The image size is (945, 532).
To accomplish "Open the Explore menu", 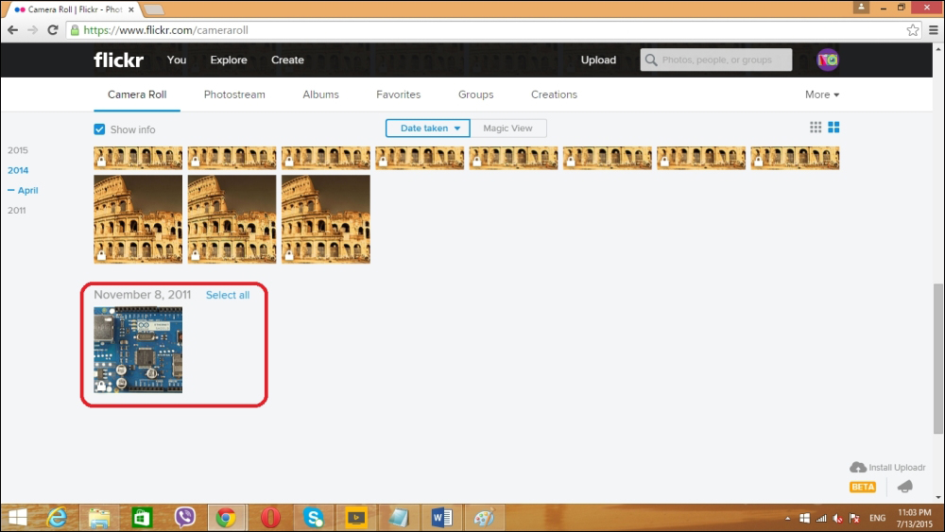I will [229, 60].
